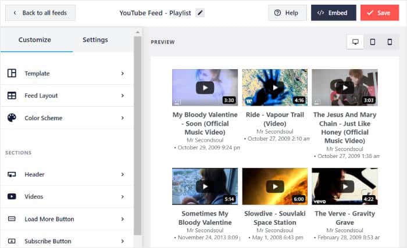Play the Slowdive Souvlaki Space Station video
The height and width of the screenshot is (248, 407).
click(x=275, y=186)
